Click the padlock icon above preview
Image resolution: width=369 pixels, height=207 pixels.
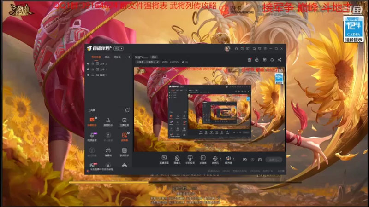click(257, 60)
